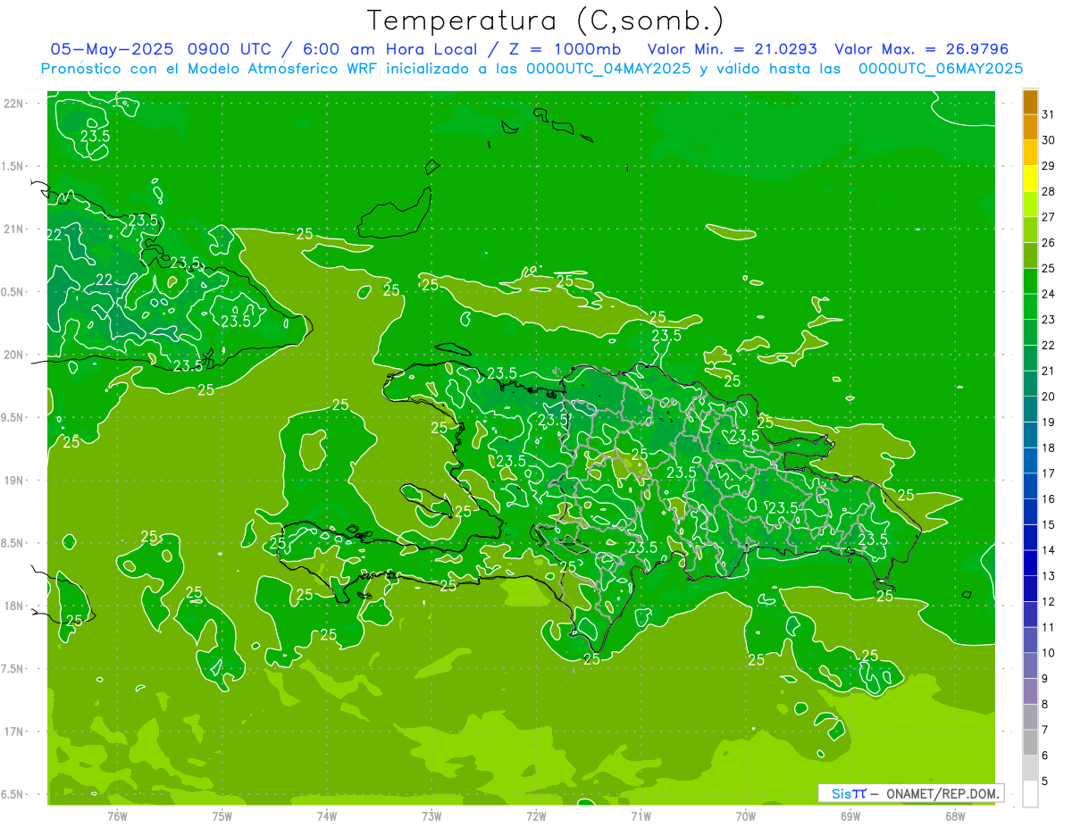
Task: Click the "69W" longitude axis label
Action: coord(850,816)
